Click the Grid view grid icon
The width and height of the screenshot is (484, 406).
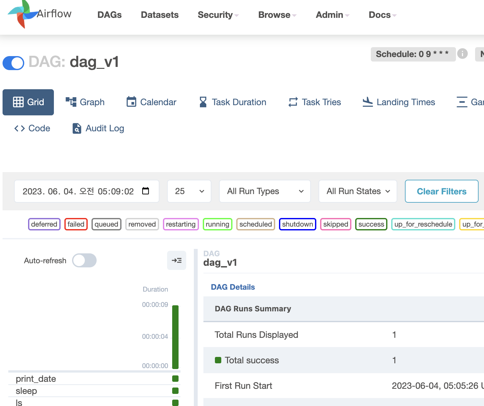pos(18,102)
